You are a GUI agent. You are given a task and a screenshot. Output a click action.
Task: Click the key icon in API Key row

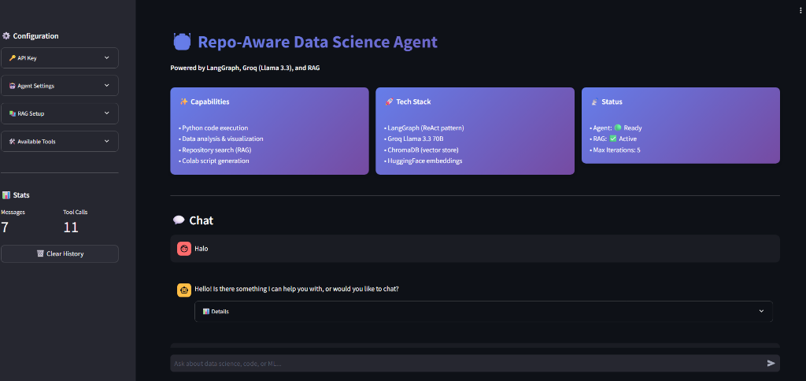coord(13,58)
